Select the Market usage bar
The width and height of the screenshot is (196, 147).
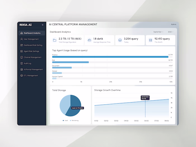pos(57,73)
